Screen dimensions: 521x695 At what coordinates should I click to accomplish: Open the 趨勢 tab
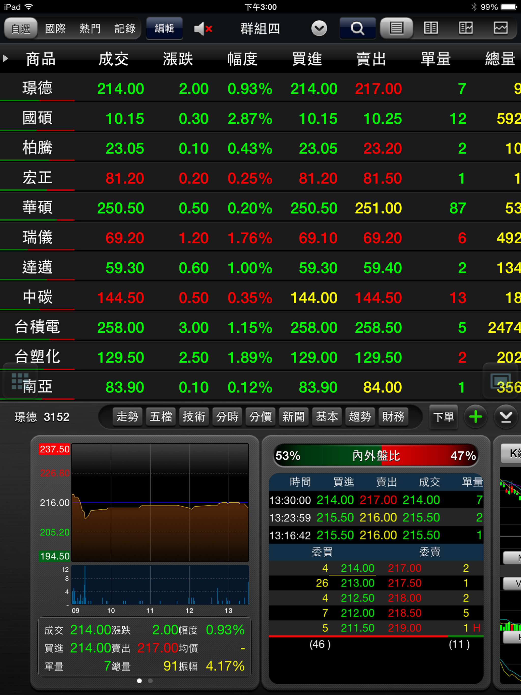pos(360,417)
